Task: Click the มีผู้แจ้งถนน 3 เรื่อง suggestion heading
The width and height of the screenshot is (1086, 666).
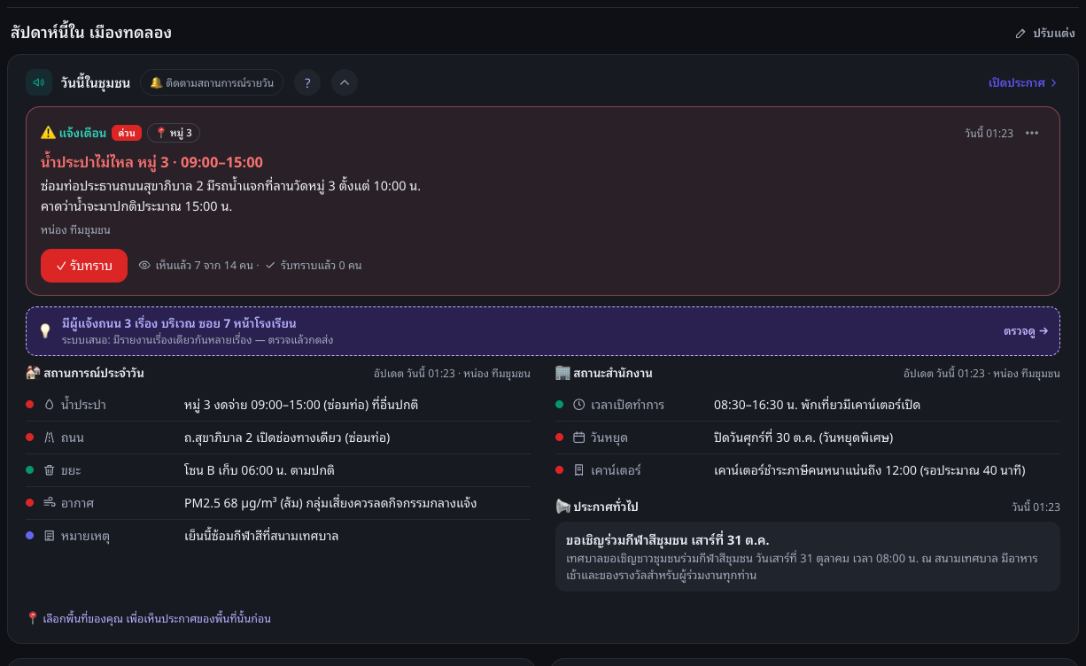Action: (x=179, y=323)
